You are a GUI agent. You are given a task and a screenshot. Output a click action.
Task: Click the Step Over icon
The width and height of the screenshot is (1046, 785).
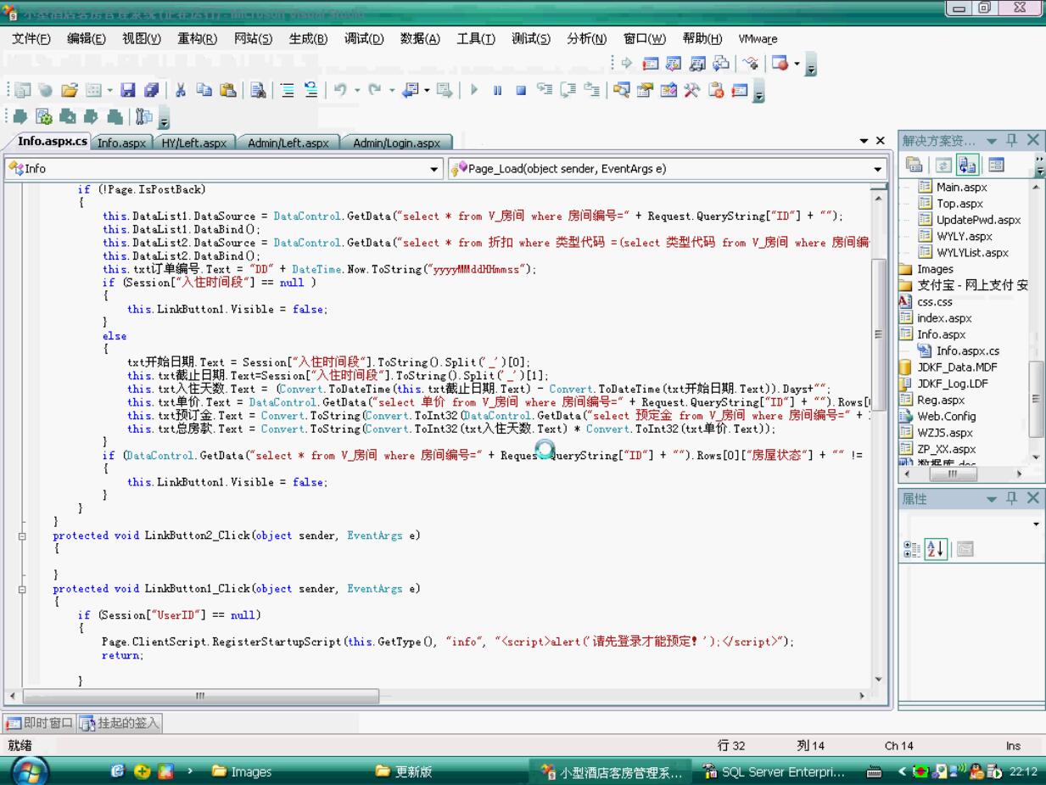568,90
